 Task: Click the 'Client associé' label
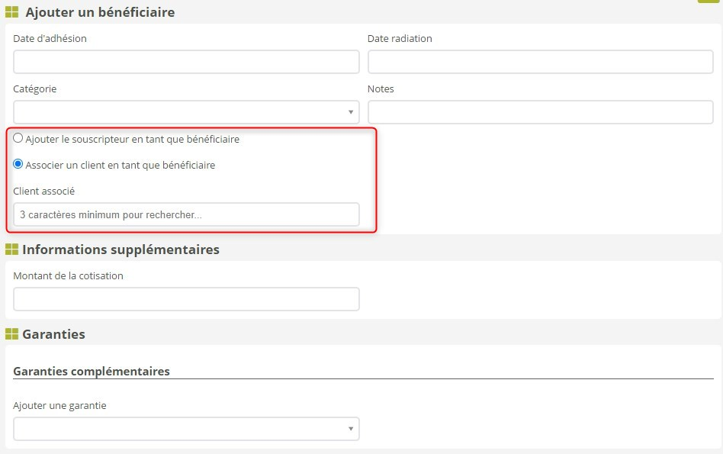(x=44, y=191)
